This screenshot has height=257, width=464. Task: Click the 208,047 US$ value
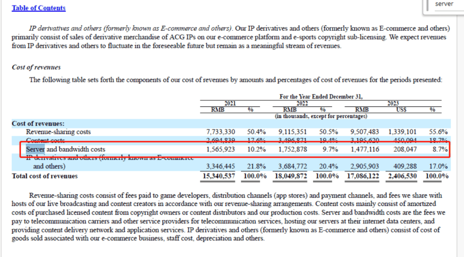(405, 149)
